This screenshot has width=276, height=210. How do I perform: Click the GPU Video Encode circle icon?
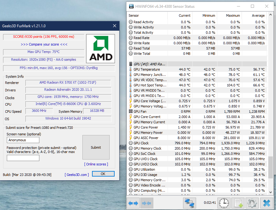(131, 185)
